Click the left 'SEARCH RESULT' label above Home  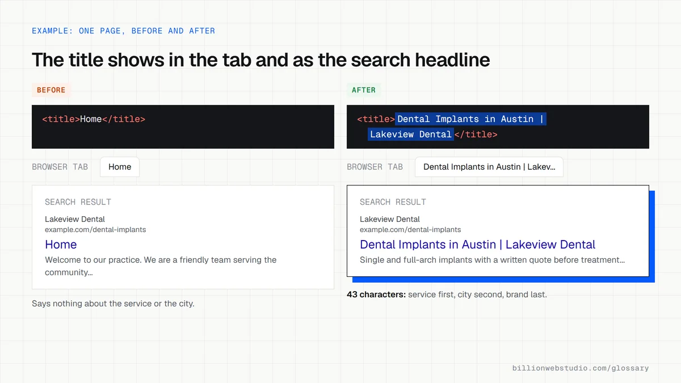(78, 202)
